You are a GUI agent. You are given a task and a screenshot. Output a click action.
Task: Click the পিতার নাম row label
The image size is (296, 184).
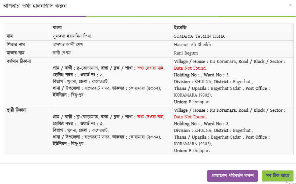click(16, 45)
